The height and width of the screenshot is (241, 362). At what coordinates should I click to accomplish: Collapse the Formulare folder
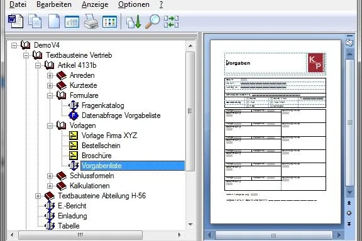point(50,95)
